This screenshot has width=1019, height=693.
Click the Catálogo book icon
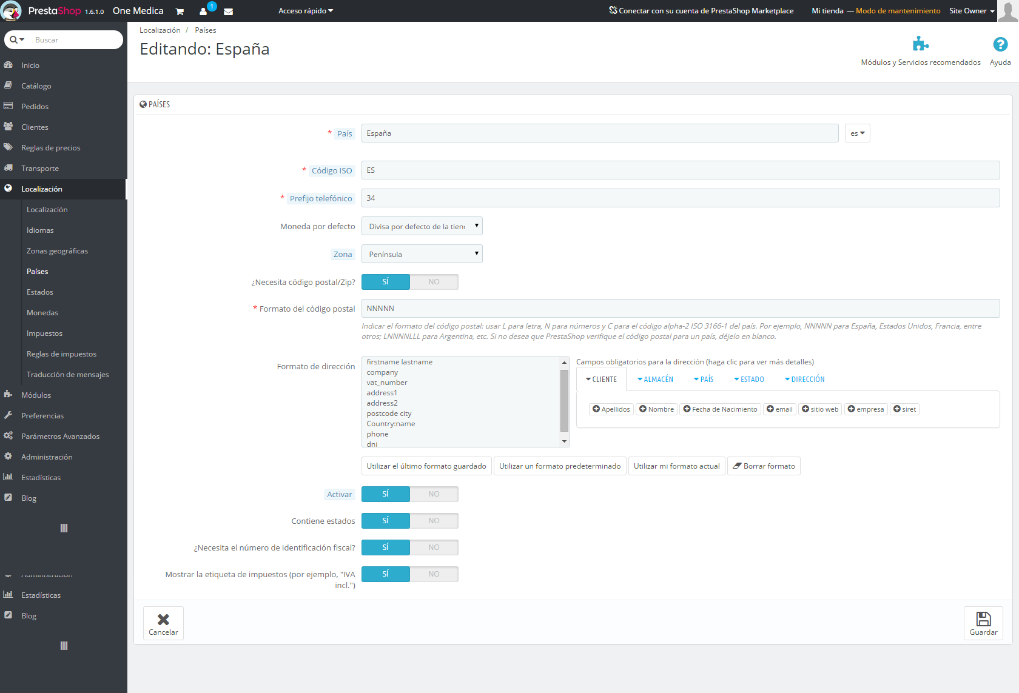8,85
